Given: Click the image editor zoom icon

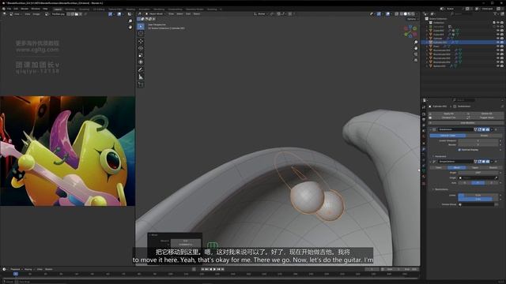Looking at the screenshot, I should coord(130,21).
